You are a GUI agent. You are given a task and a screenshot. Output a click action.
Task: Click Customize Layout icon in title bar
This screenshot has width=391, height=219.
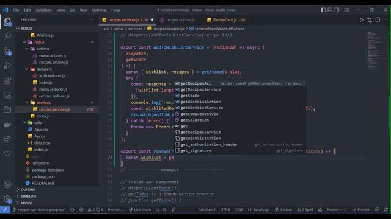click(x=346, y=10)
